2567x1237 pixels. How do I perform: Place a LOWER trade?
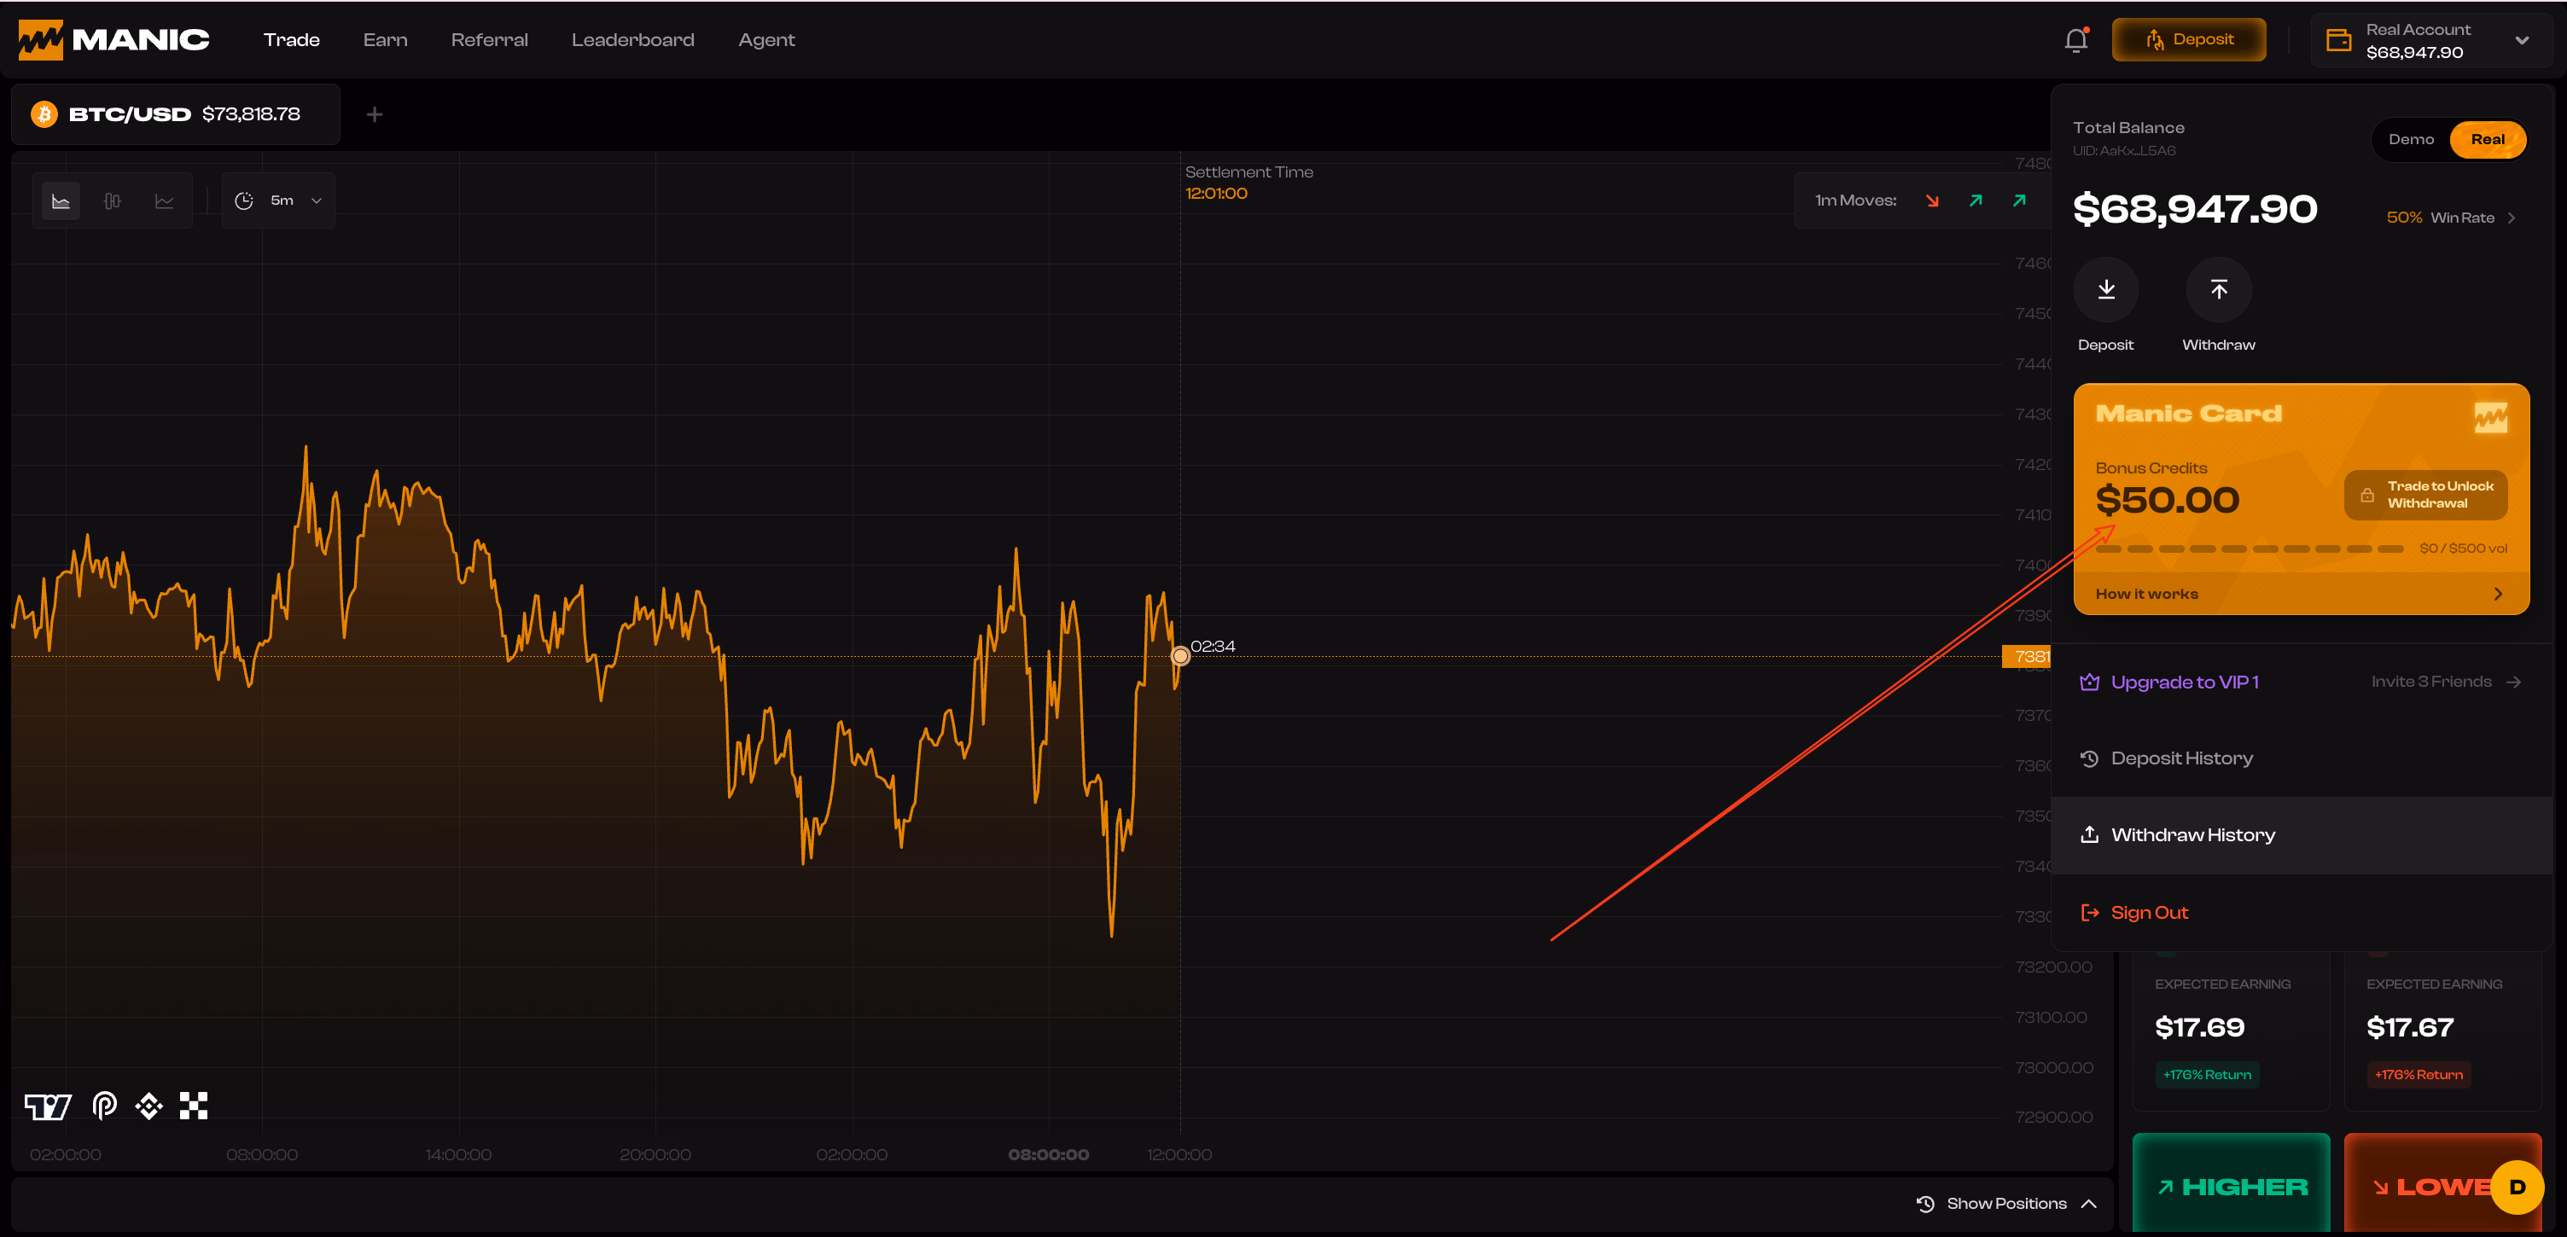(2442, 1185)
